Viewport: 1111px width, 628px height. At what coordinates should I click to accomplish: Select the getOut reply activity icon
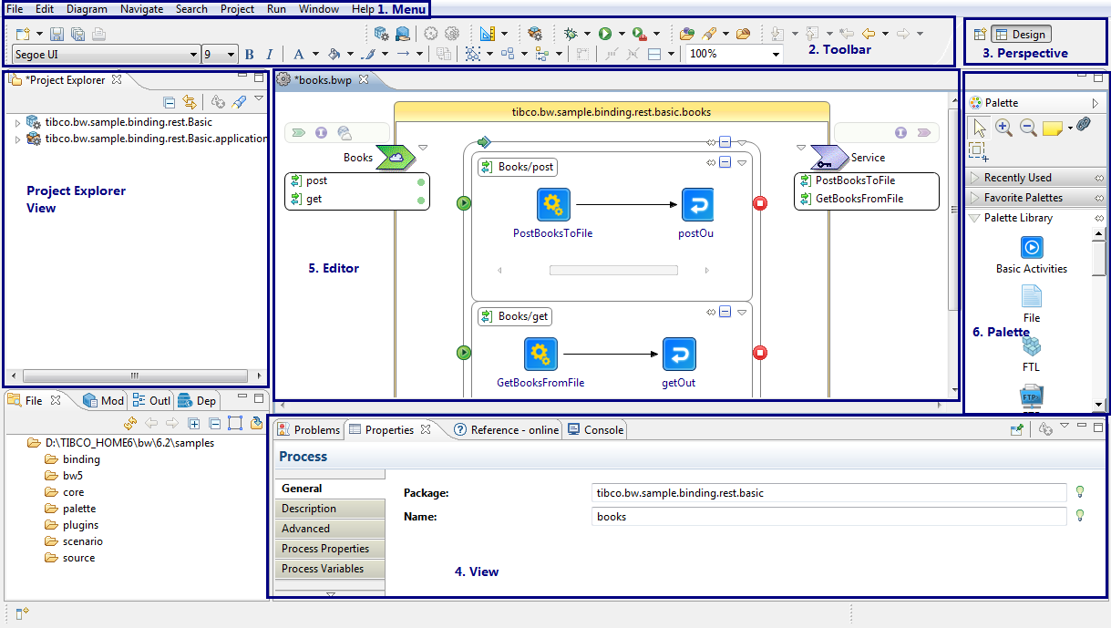click(x=678, y=354)
